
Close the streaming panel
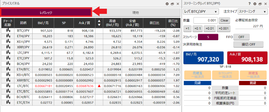click(265, 4)
